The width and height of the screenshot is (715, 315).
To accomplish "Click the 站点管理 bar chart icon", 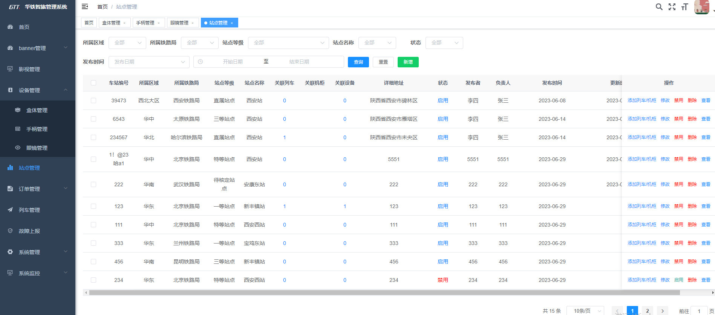I will pos(10,167).
